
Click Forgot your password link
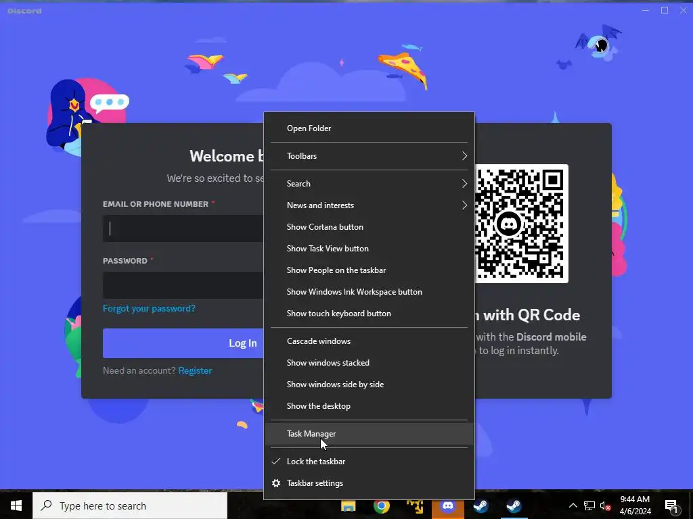pos(149,308)
